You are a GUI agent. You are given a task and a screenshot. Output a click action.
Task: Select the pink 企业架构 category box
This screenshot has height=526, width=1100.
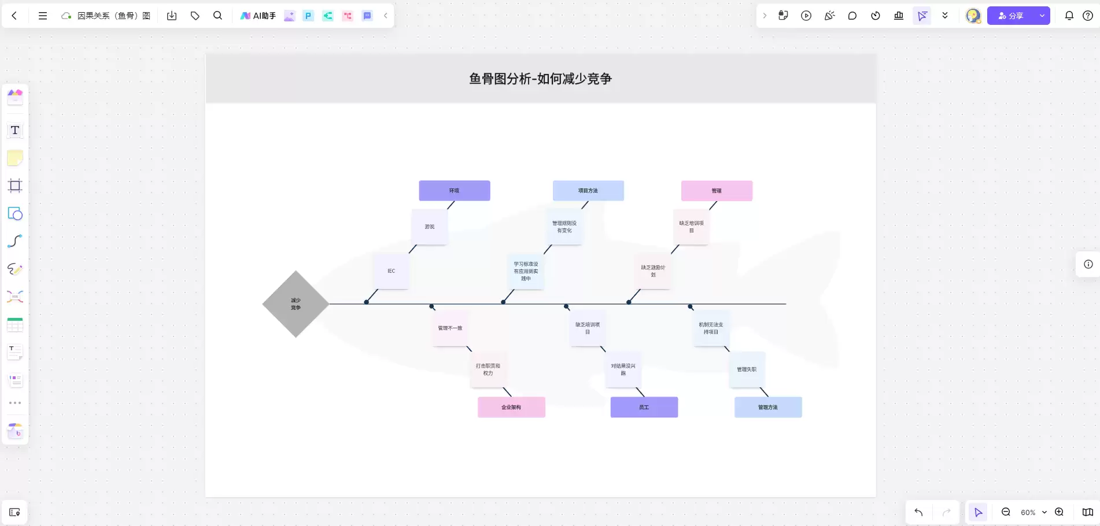click(x=511, y=408)
